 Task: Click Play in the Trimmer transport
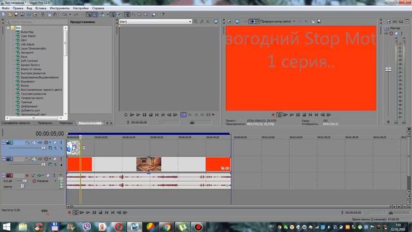pyautogui.click(x=138, y=115)
